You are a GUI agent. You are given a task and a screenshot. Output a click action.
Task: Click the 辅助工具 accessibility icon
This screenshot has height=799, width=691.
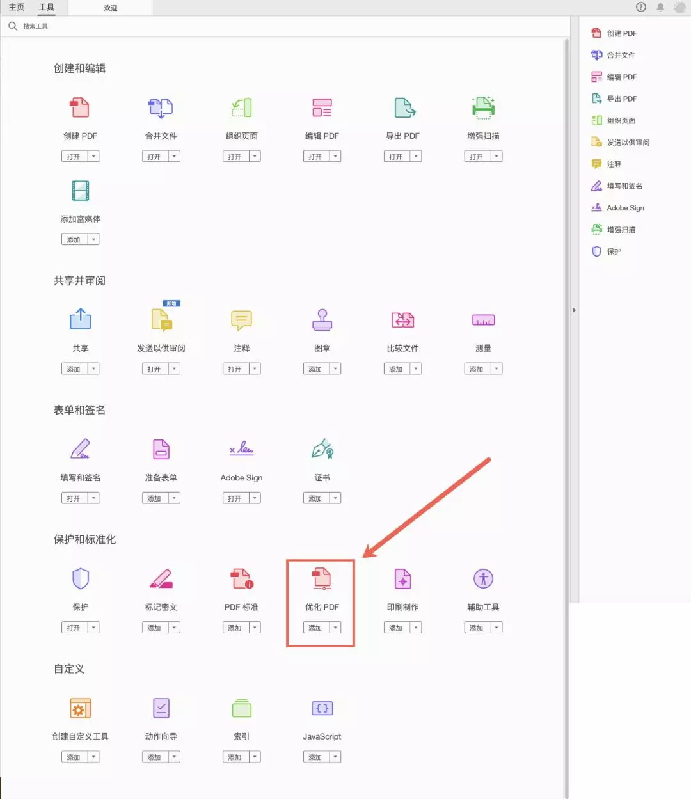[x=483, y=579]
